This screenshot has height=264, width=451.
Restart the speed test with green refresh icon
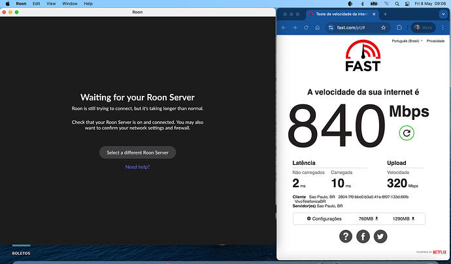(407, 133)
